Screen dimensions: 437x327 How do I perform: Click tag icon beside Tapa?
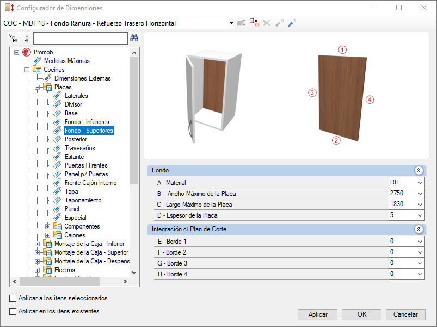(58, 192)
